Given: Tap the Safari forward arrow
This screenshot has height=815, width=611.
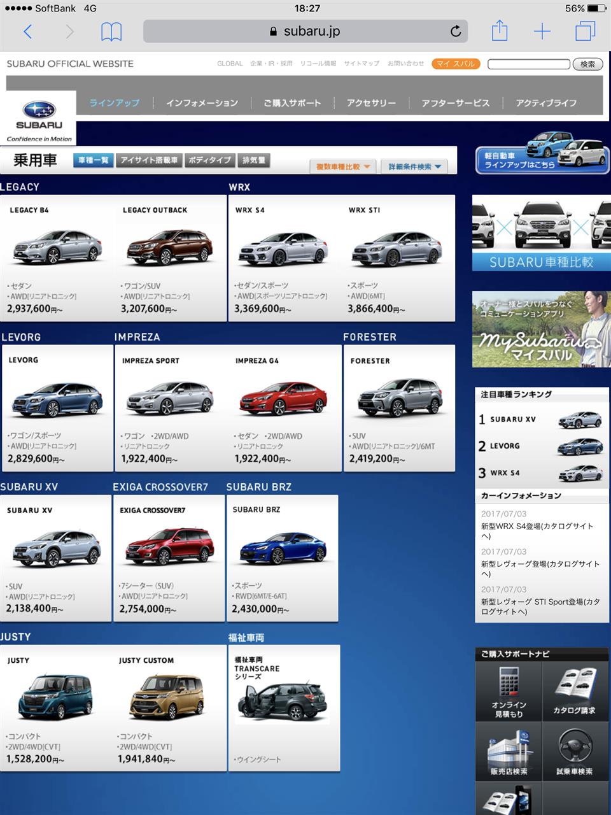Looking at the screenshot, I should pos(69,31).
